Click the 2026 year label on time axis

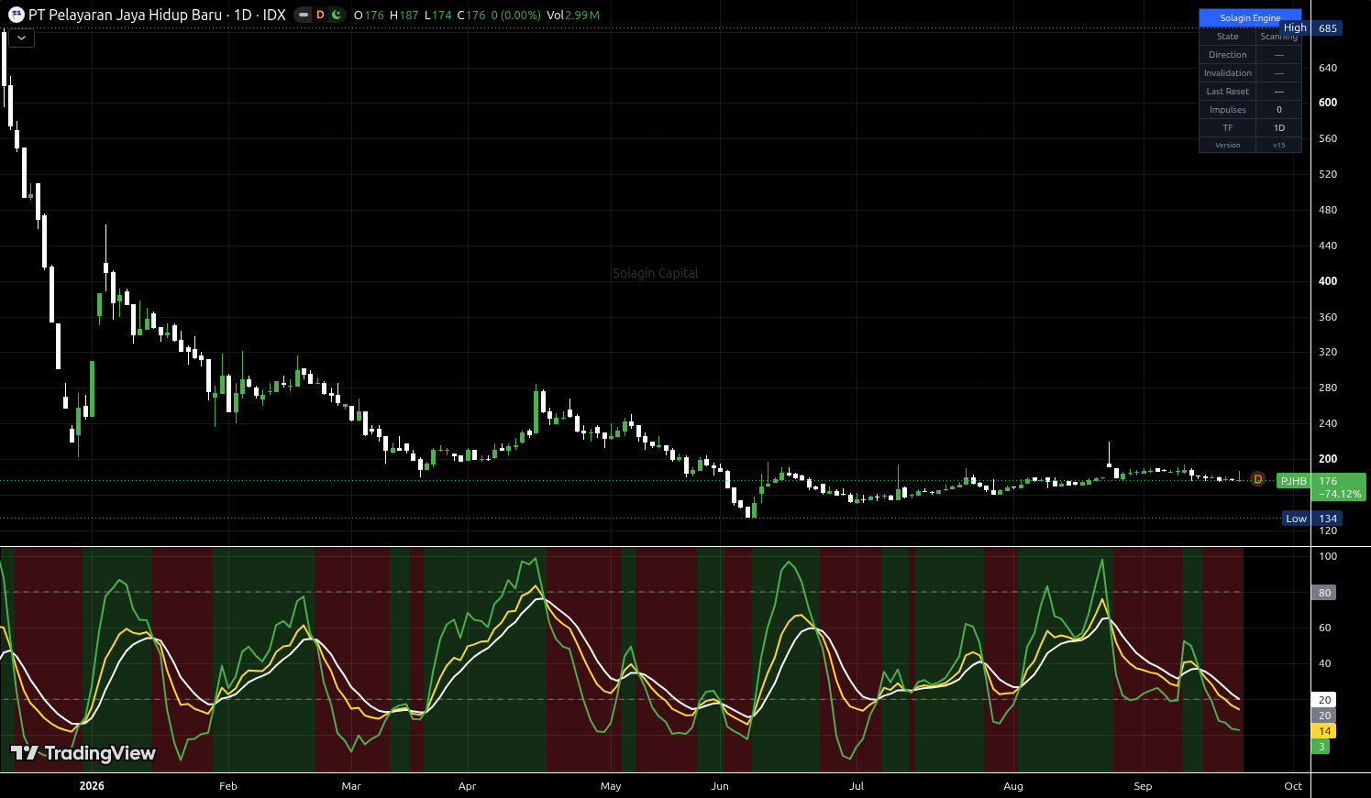click(x=92, y=786)
